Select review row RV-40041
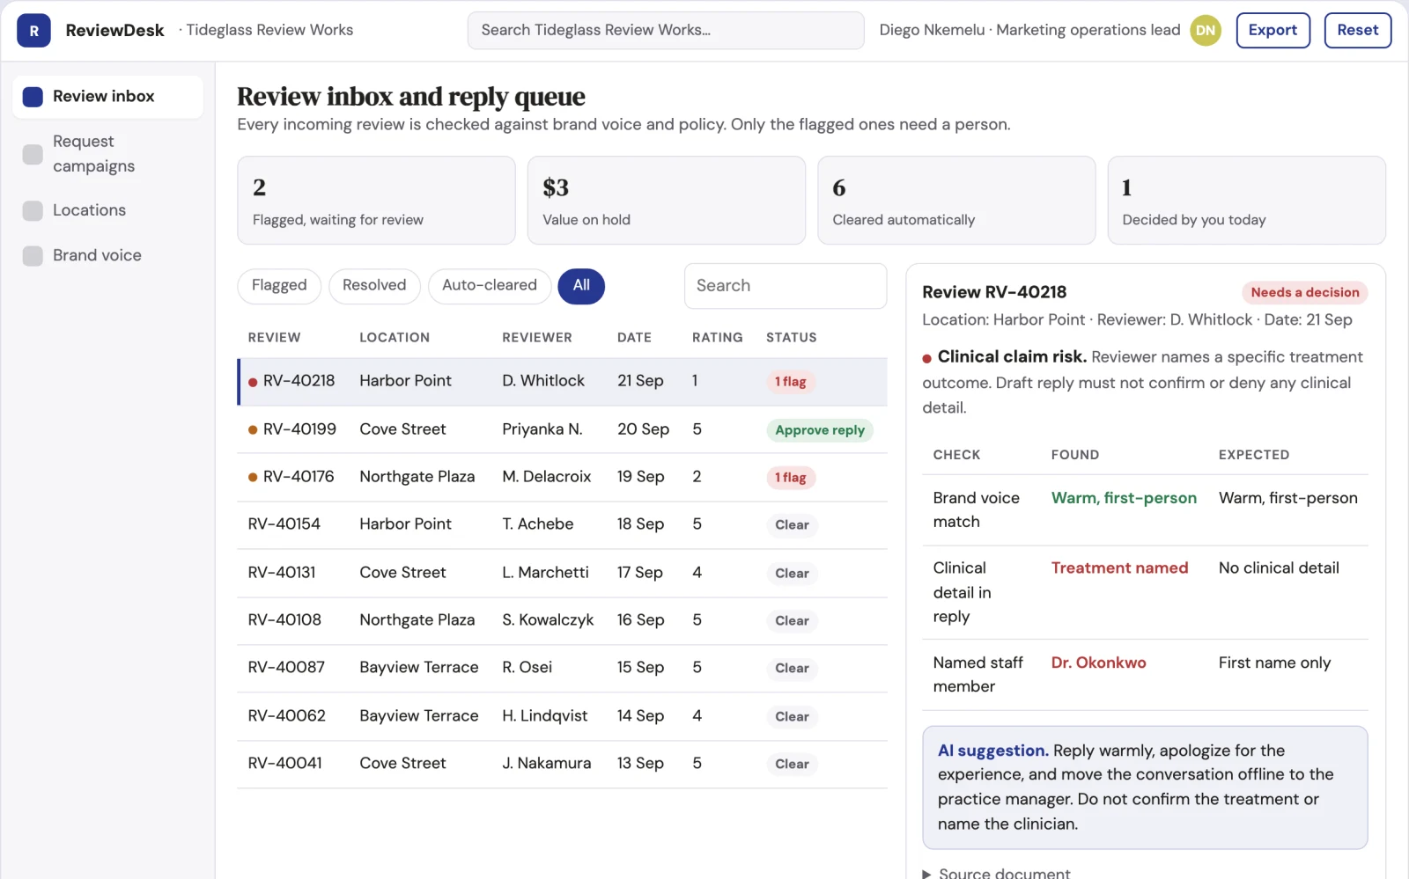The width and height of the screenshot is (1409, 879). (x=562, y=764)
